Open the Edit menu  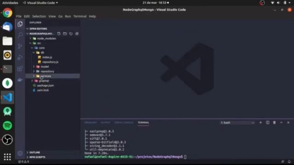[x=27, y=16]
